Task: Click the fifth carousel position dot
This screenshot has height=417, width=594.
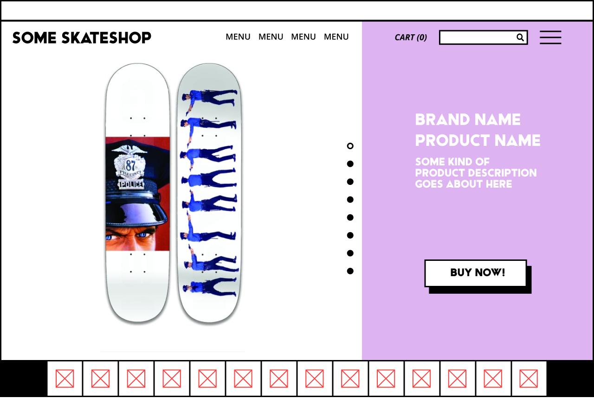Action: pyautogui.click(x=350, y=217)
